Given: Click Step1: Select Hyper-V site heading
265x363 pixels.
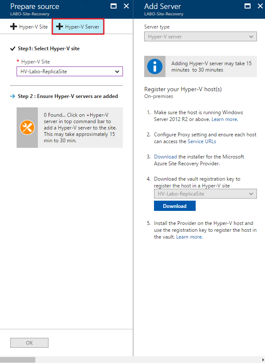Looking at the screenshot, I should coord(48,49).
